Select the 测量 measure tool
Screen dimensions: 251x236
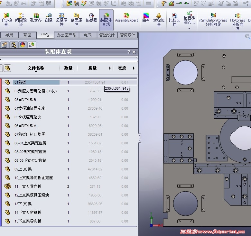pos(49,18)
